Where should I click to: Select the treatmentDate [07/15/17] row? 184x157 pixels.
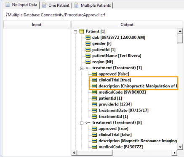click(123, 111)
